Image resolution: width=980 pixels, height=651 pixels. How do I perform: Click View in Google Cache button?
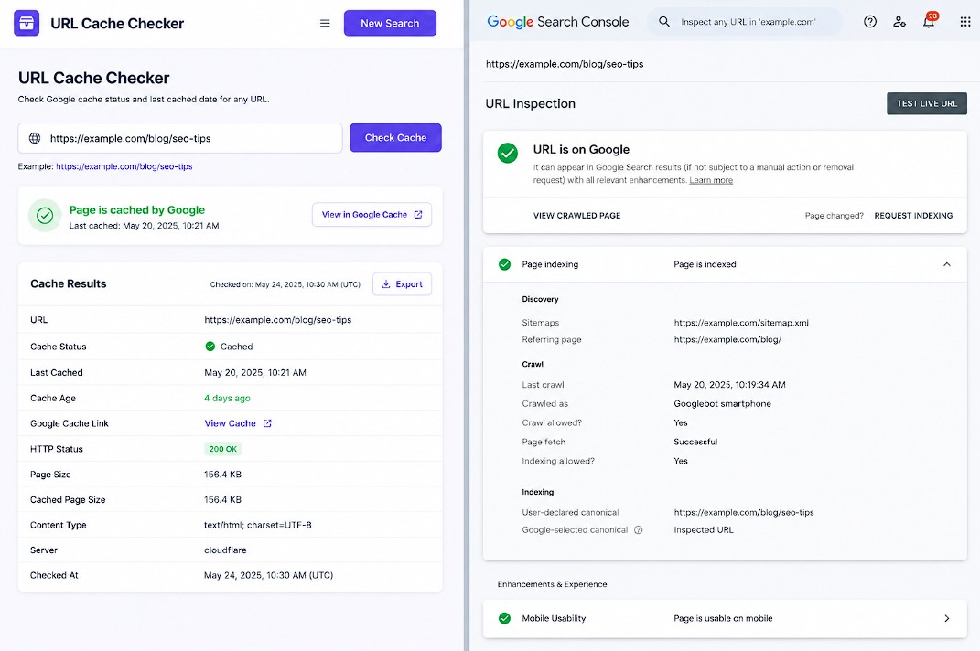[x=372, y=214]
